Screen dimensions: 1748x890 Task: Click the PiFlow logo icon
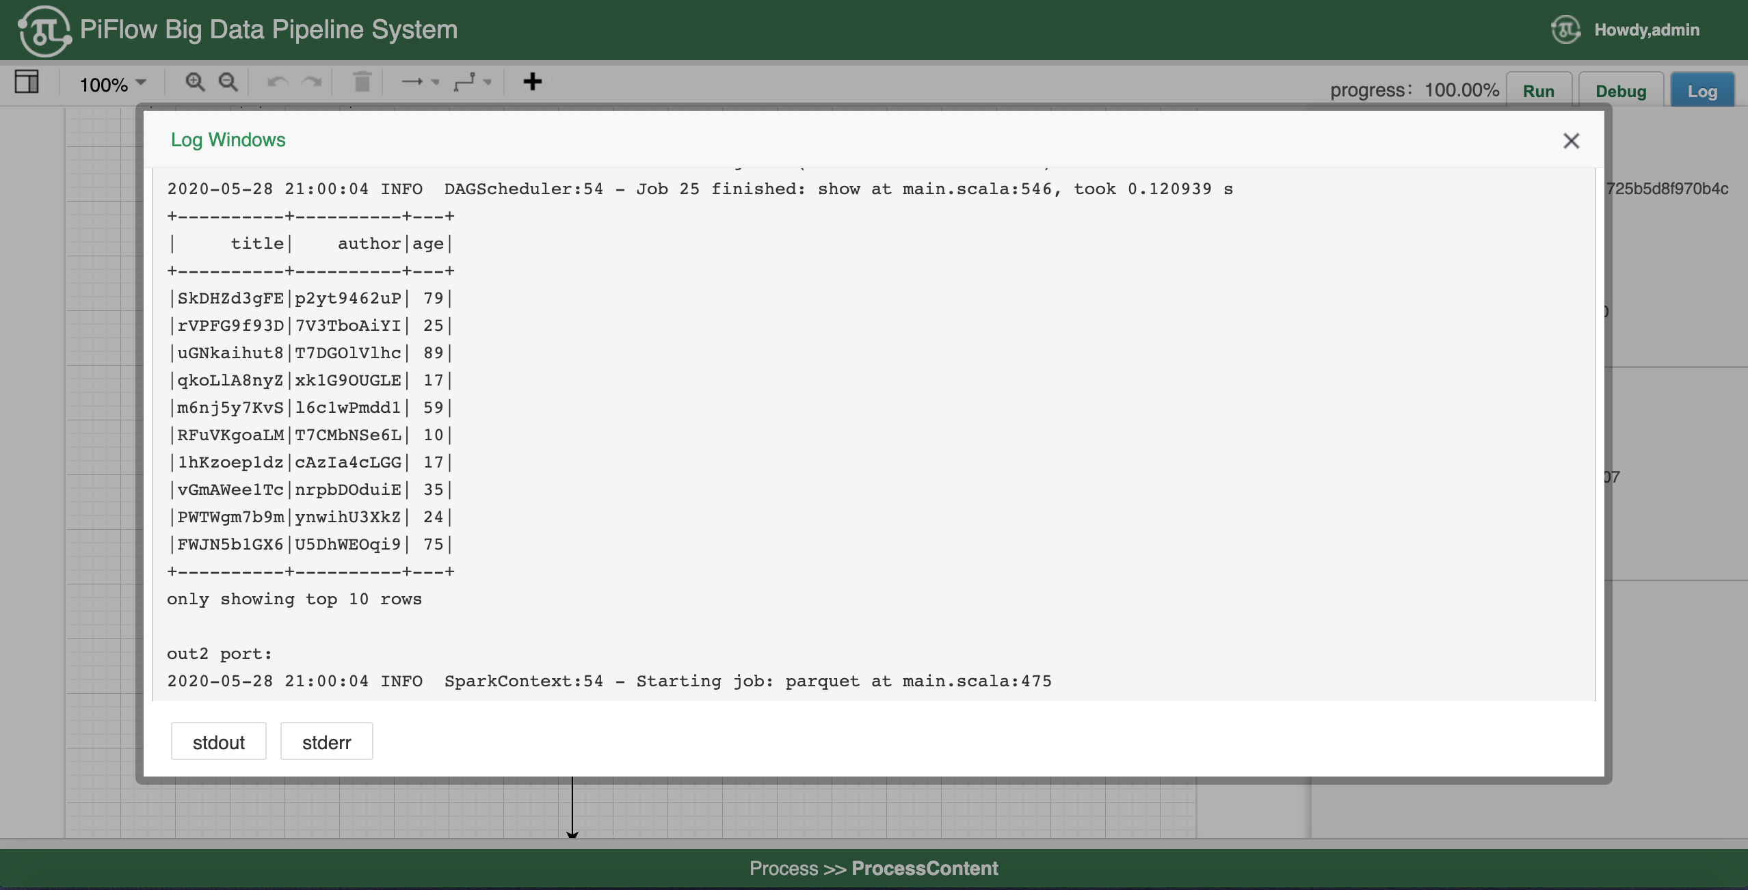(44, 30)
